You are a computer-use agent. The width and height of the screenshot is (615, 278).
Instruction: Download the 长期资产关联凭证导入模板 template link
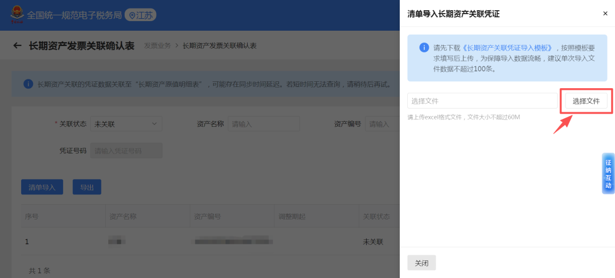pyautogui.click(x=507, y=48)
